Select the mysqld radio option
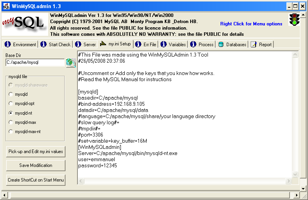The height and width of the screenshot is (200, 308). (10, 94)
